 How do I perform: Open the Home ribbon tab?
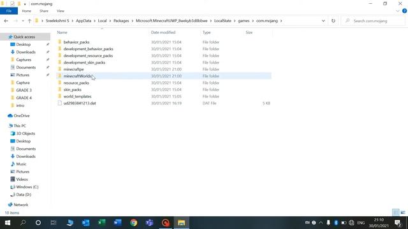click(x=27, y=11)
